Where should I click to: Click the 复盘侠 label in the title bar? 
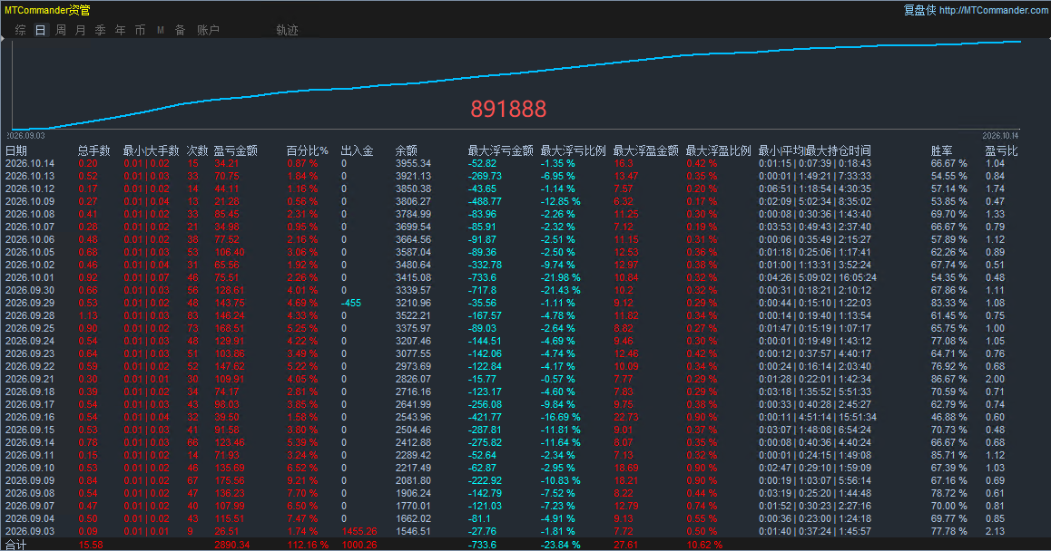tap(919, 10)
